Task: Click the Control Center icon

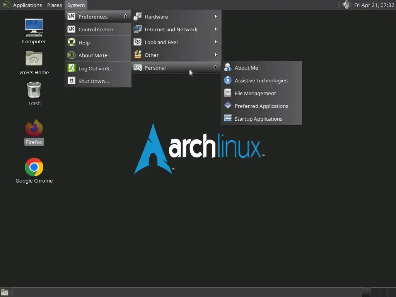Action: coord(72,29)
